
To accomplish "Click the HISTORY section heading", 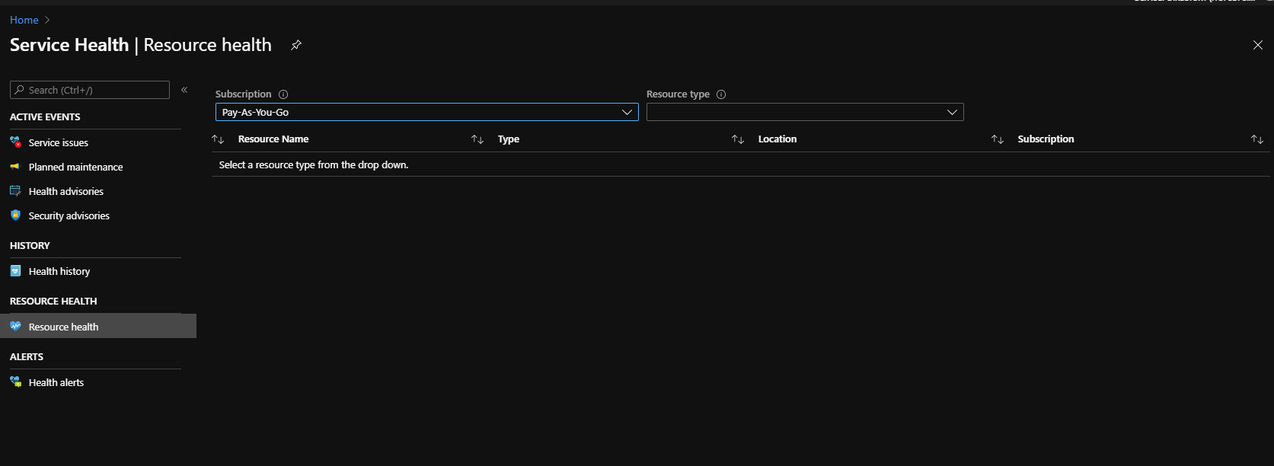I will [x=30, y=245].
